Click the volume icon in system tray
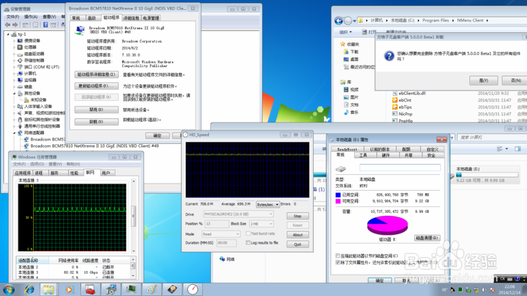 click(484, 290)
